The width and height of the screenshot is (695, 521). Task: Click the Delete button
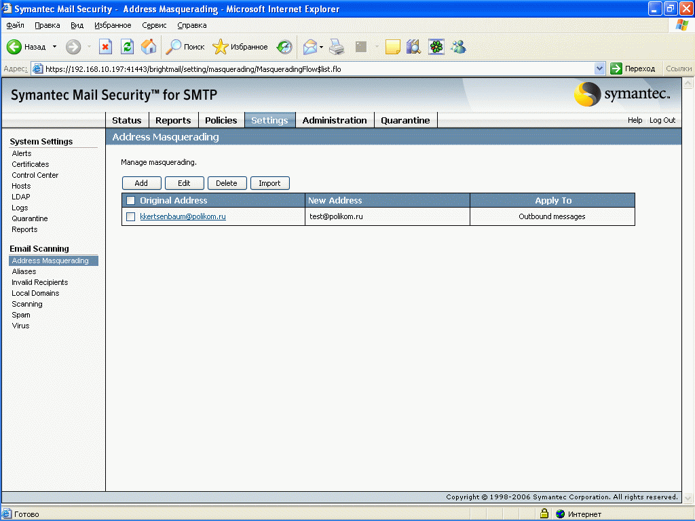click(227, 183)
